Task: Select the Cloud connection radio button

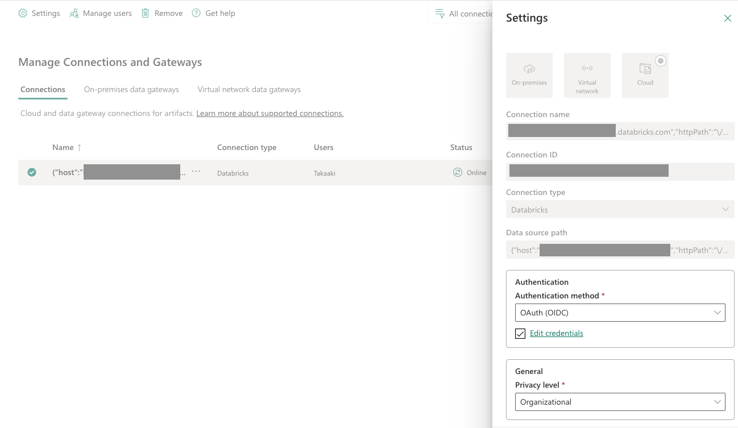Action: (660, 60)
